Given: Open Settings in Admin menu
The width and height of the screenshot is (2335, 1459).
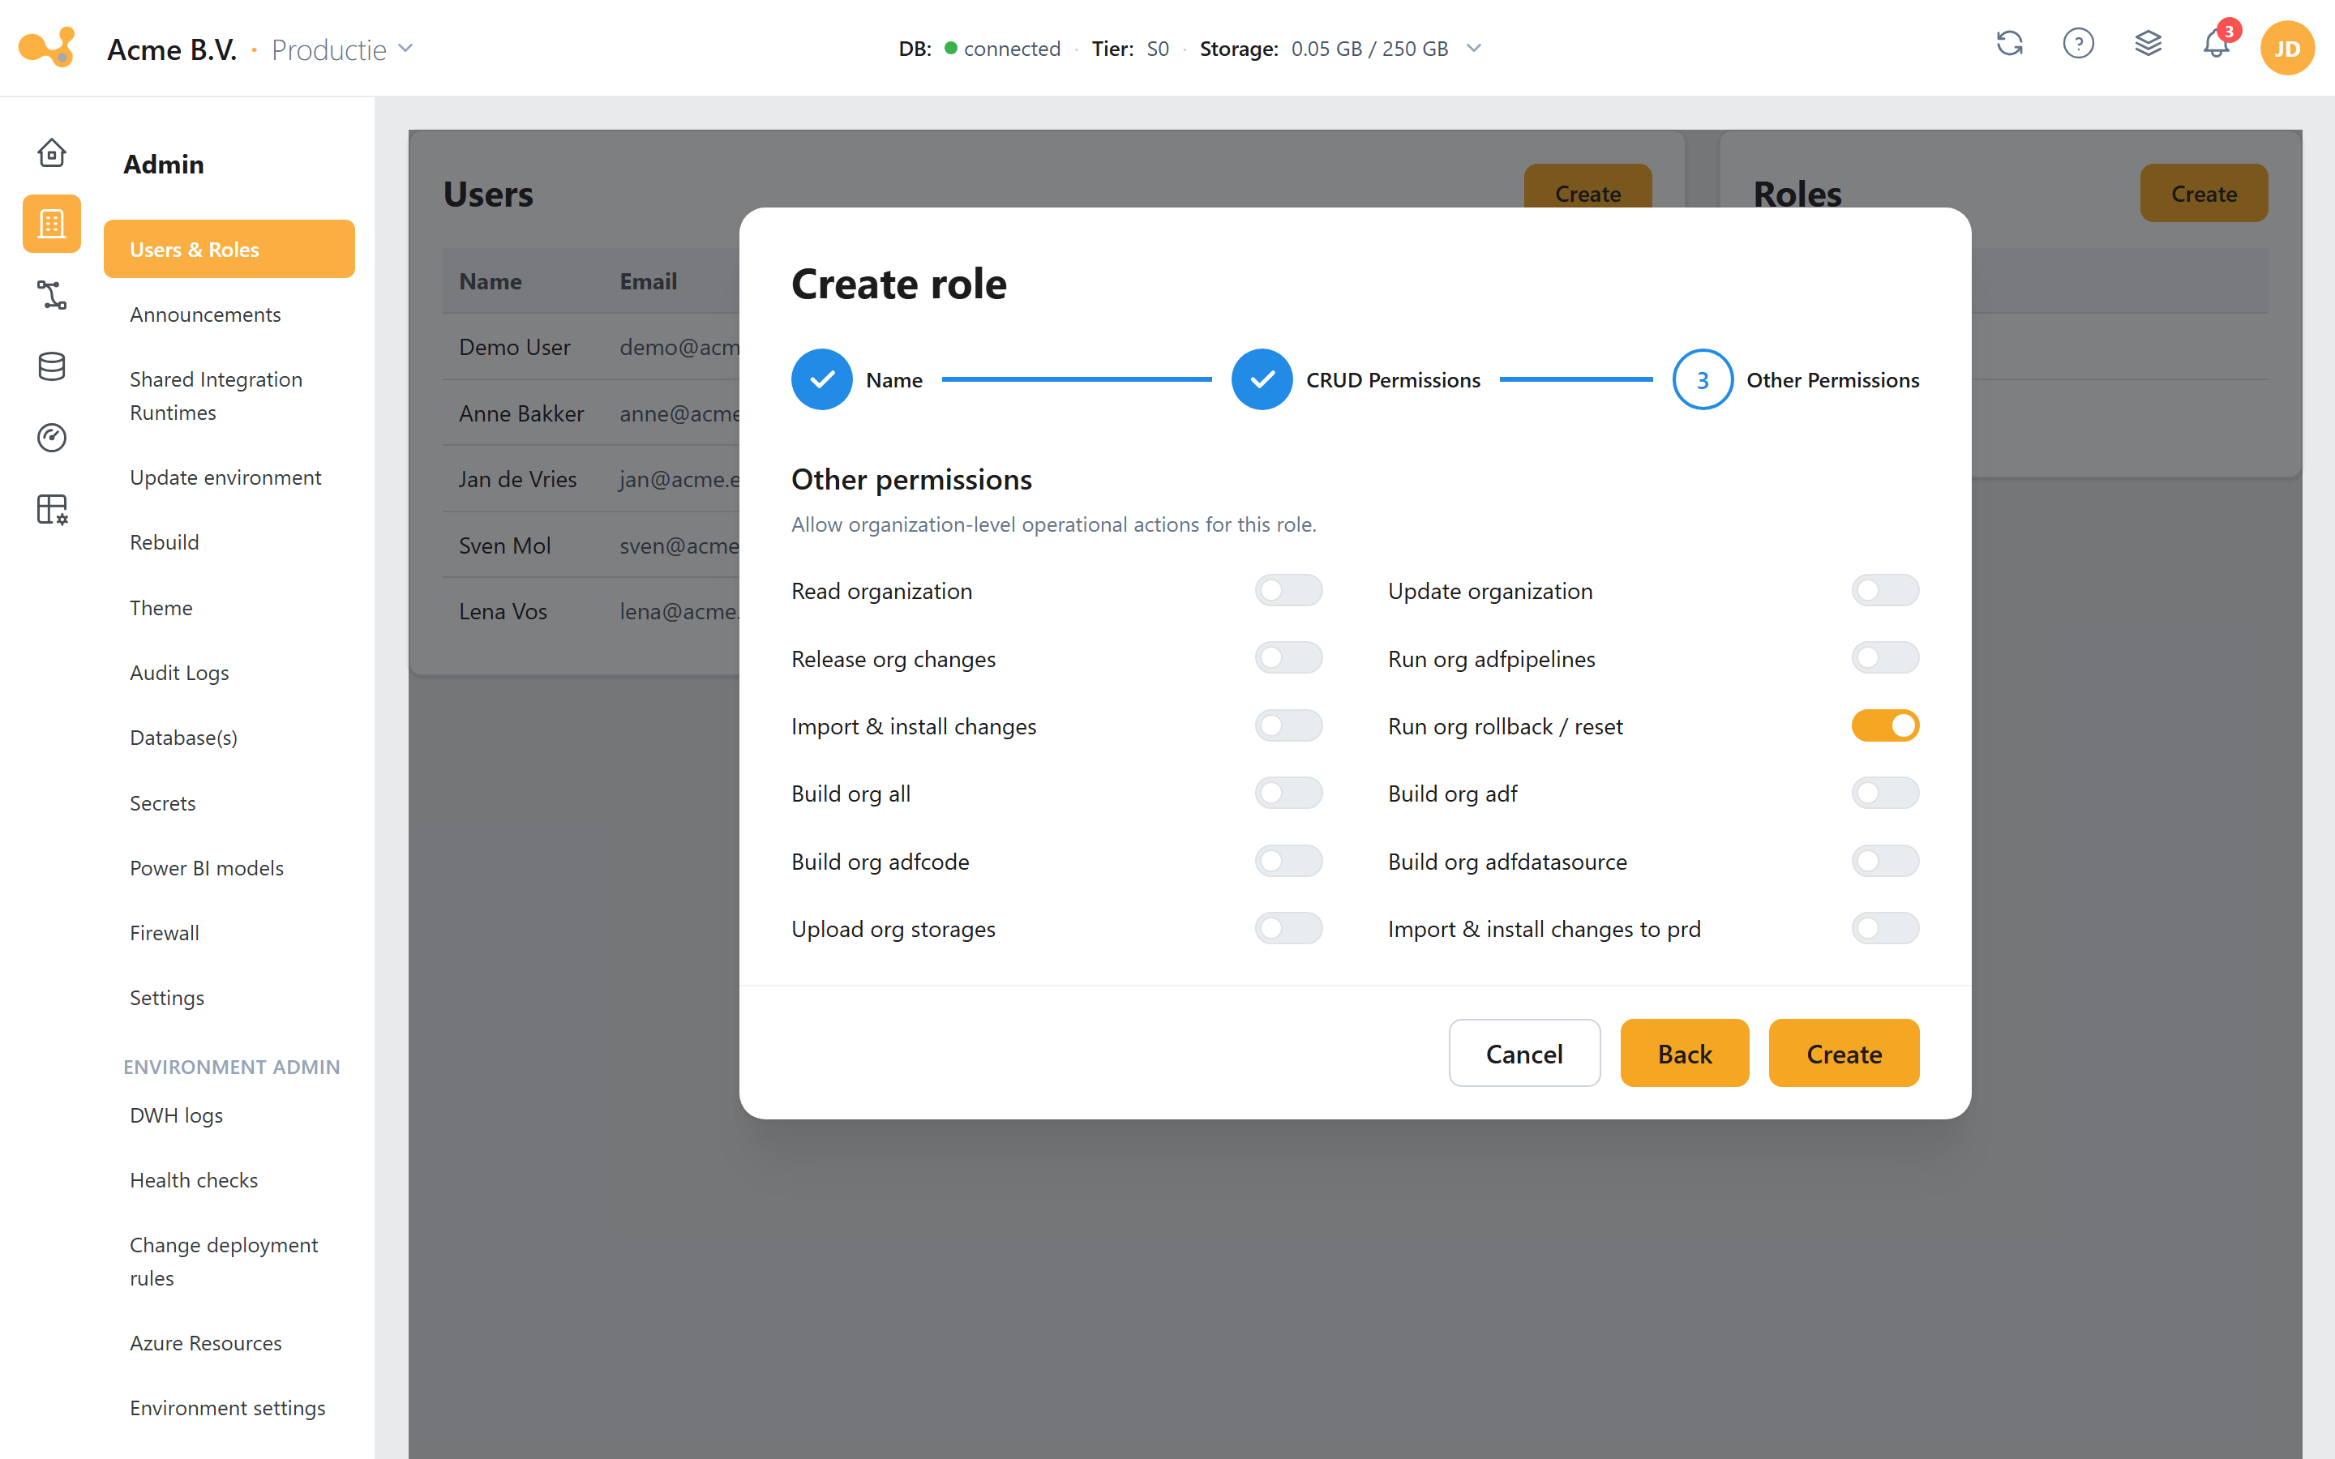Looking at the screenshot, I should click(x=229, y=998).
